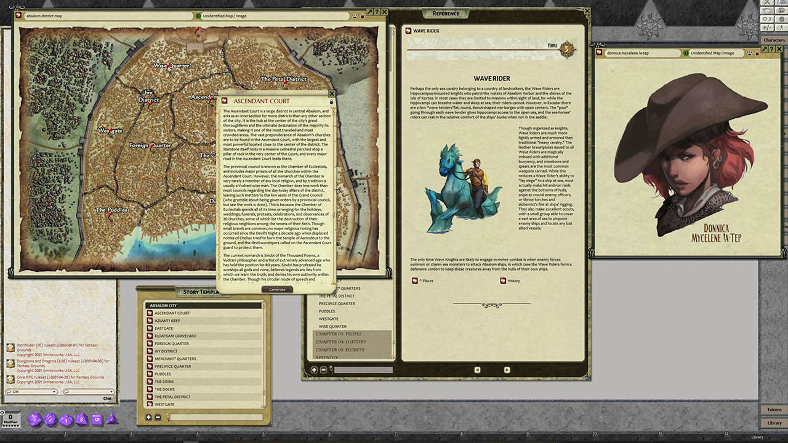Click the Generate button in the Ascendant Court window

coord(276,289)
